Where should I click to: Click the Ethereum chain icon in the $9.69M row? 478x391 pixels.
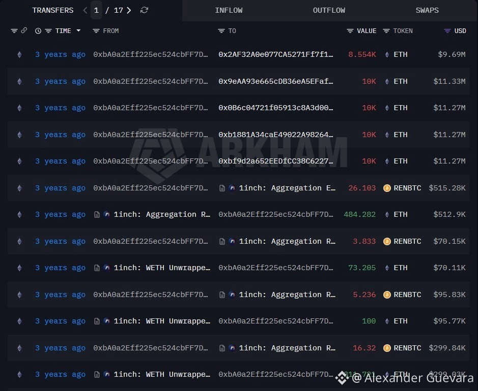tap(19, 55)
